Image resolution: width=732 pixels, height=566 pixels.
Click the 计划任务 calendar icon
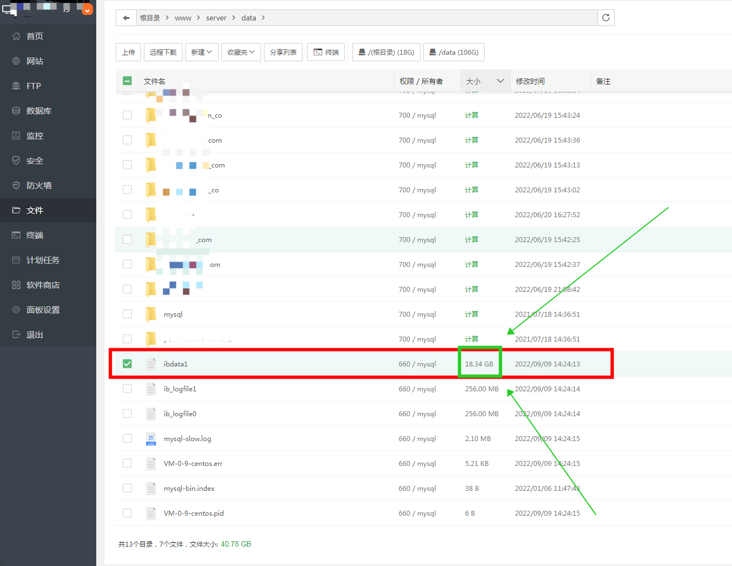[x=16, y=260]
